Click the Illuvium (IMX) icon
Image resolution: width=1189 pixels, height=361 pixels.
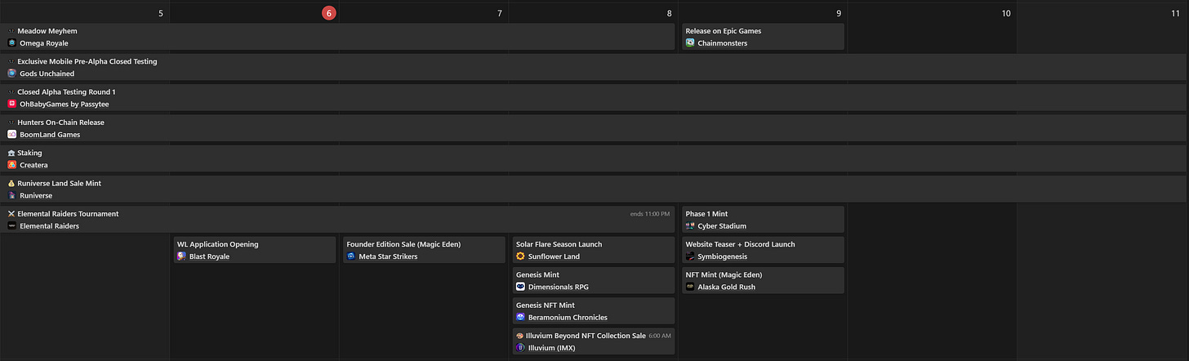(520, 348)
